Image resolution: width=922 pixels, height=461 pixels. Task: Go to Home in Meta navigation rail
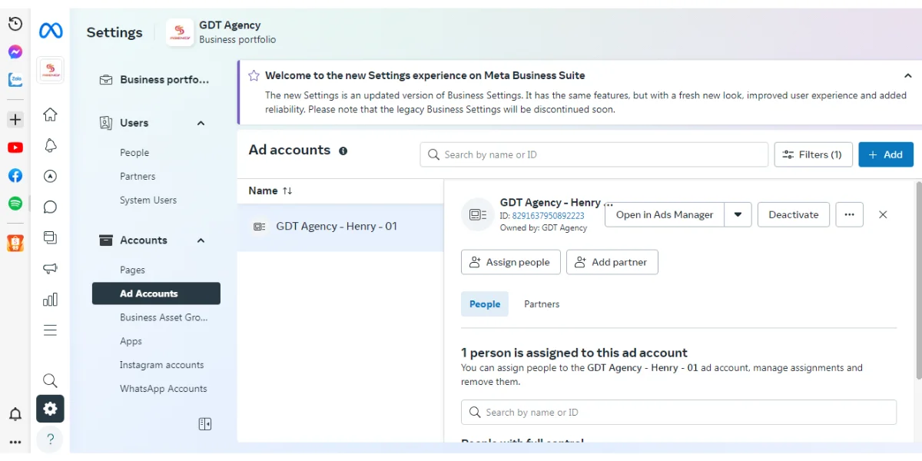pyautogui.click(x=50, y=114)
